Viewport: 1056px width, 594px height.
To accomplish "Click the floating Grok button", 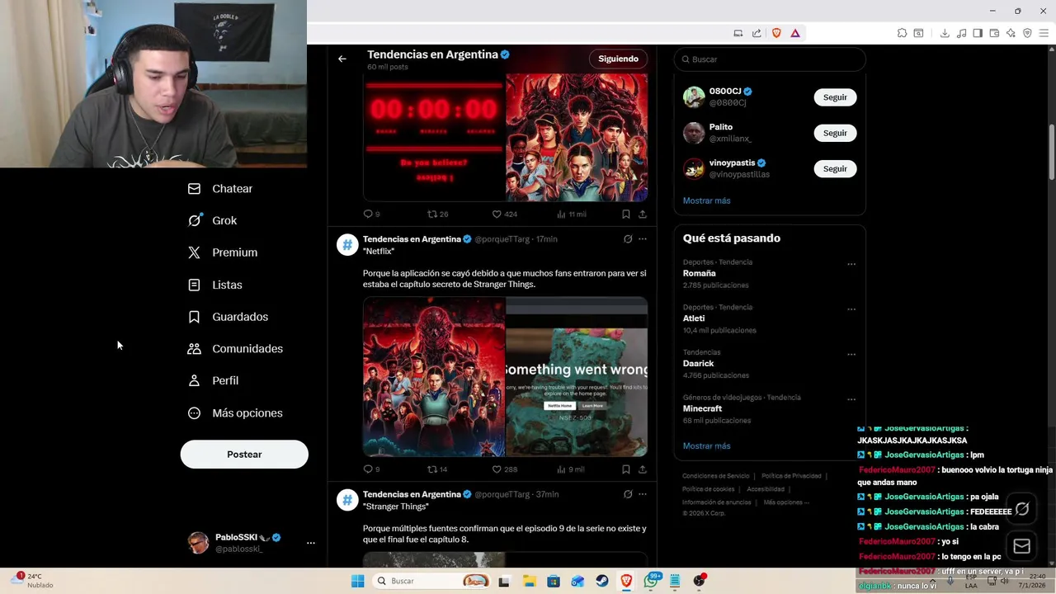I will click(x=1022, y=509).
